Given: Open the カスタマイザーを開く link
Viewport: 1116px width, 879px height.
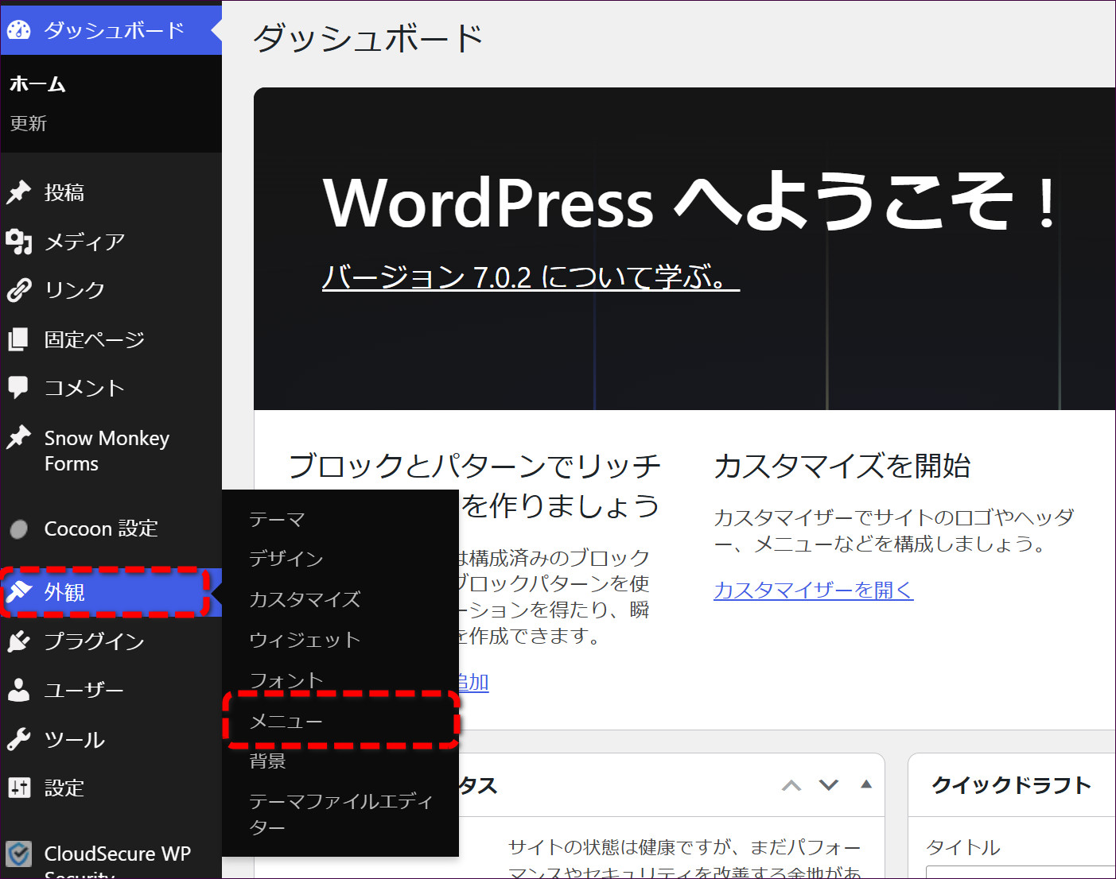Looking at the screenshot, I should (813, 590).
